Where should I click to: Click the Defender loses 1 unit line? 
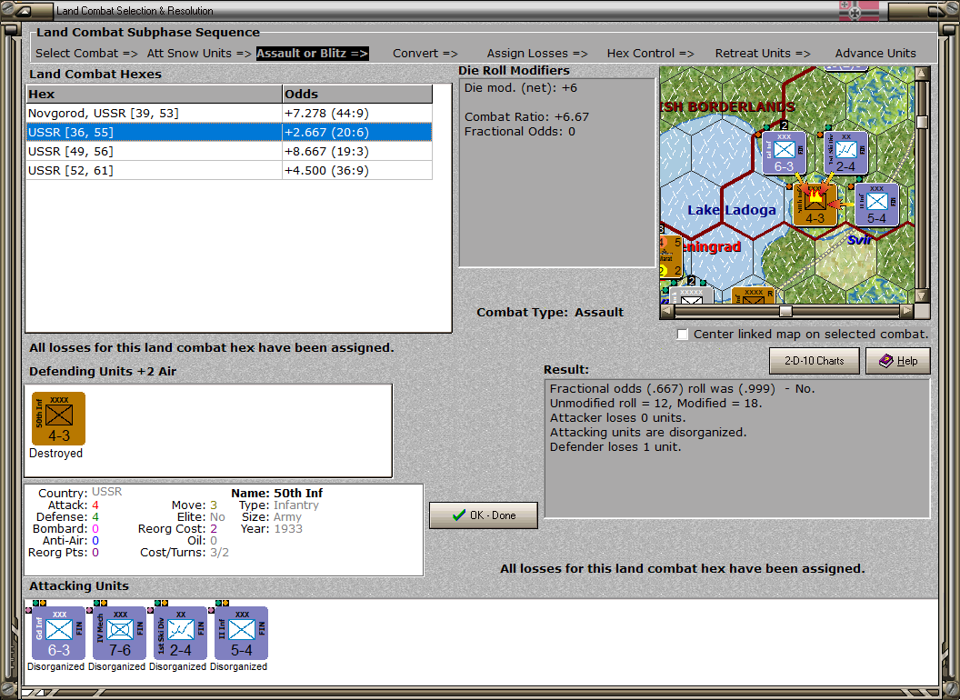pyautogui.click(x=615, y=447)
